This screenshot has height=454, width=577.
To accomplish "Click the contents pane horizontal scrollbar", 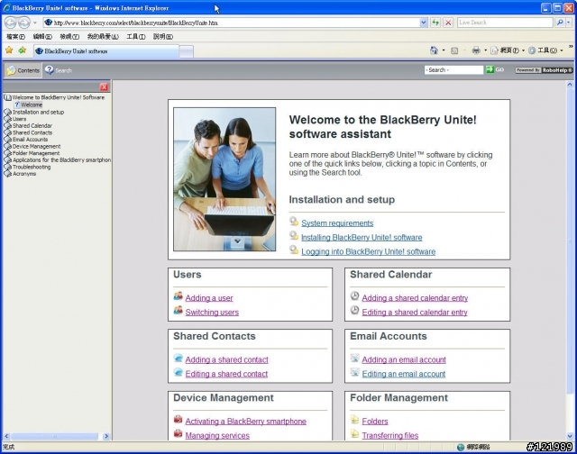I will (x=56, y=436).
